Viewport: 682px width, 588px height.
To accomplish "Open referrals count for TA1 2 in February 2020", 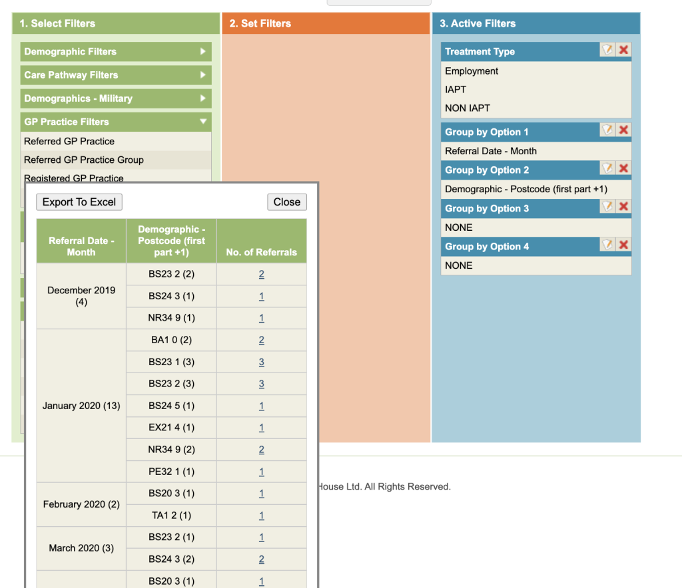I will 262,515.
